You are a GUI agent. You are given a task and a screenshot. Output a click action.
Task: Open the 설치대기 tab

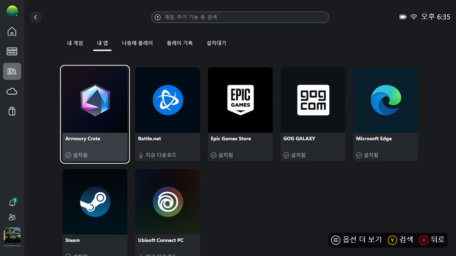216,44
